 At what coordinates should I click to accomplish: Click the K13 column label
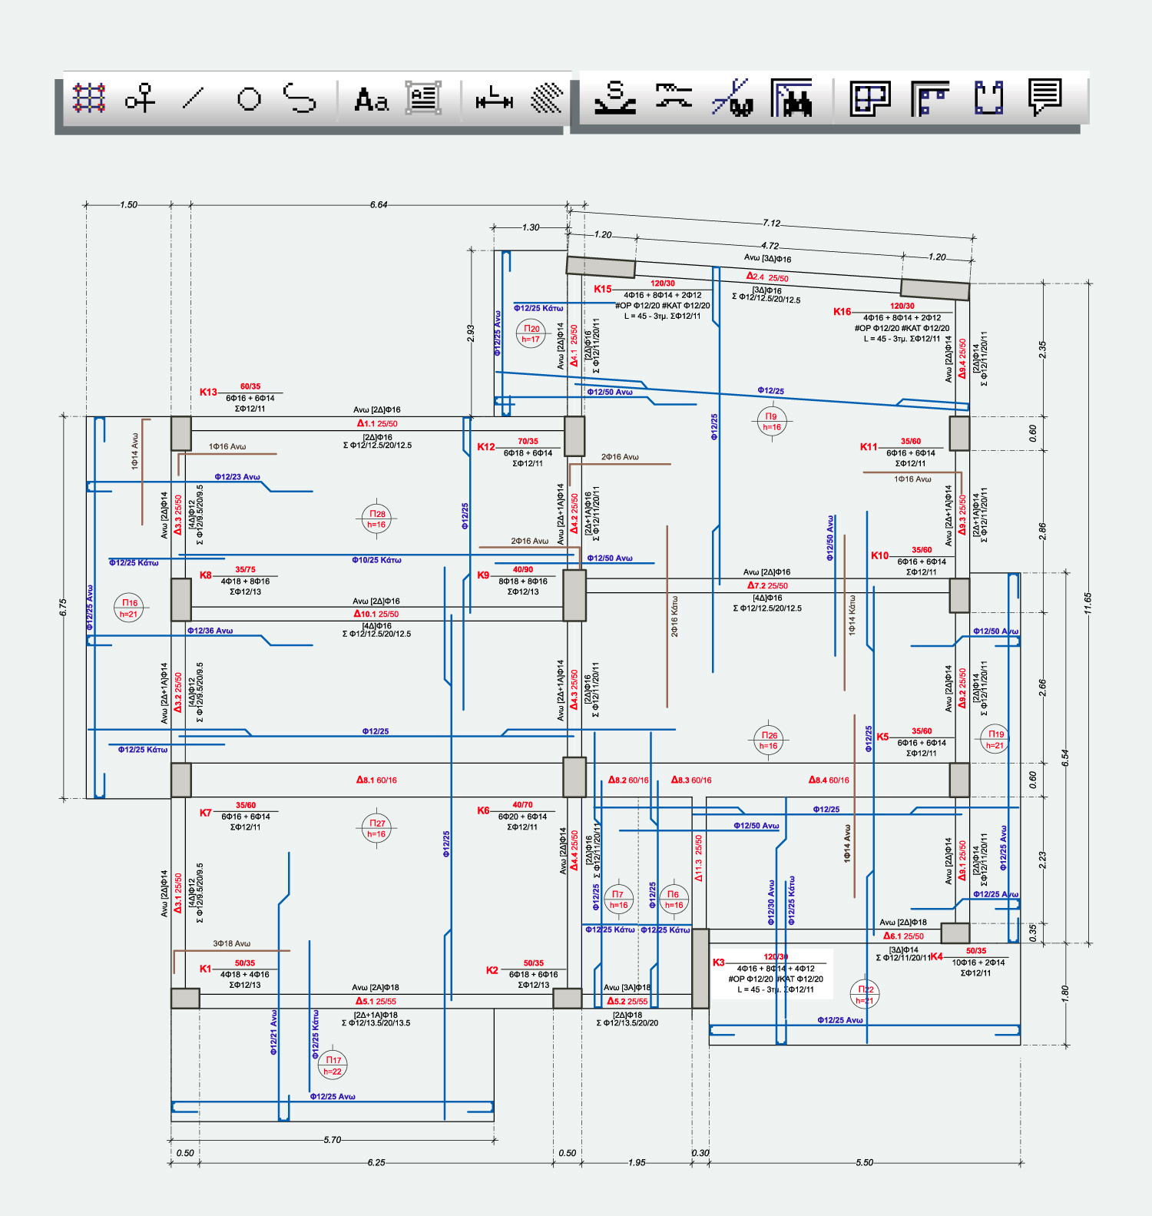pyautogui.click(x=208, y=392)
